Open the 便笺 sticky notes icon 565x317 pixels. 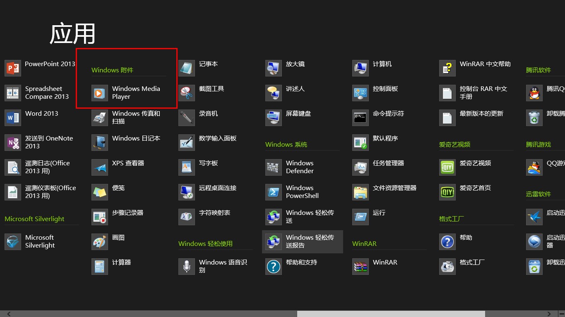100,192
